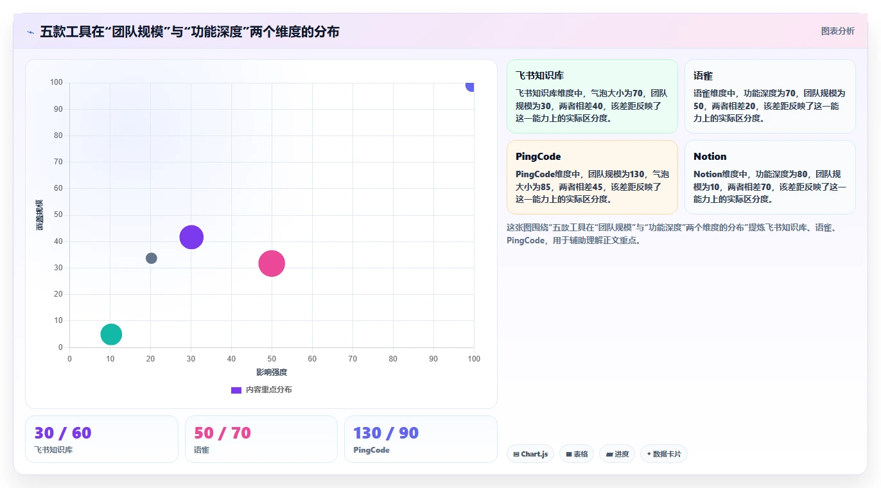Select the teal bubble near x=10
881x488 pixels.
pyautogui.click(x=111, y=334)
